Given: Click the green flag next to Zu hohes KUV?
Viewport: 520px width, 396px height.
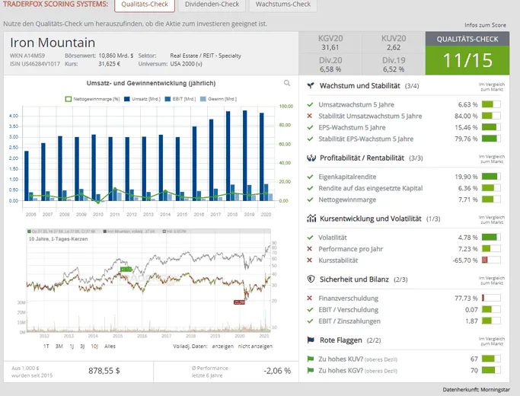Looking at the screenshot, I should (311, 359).
